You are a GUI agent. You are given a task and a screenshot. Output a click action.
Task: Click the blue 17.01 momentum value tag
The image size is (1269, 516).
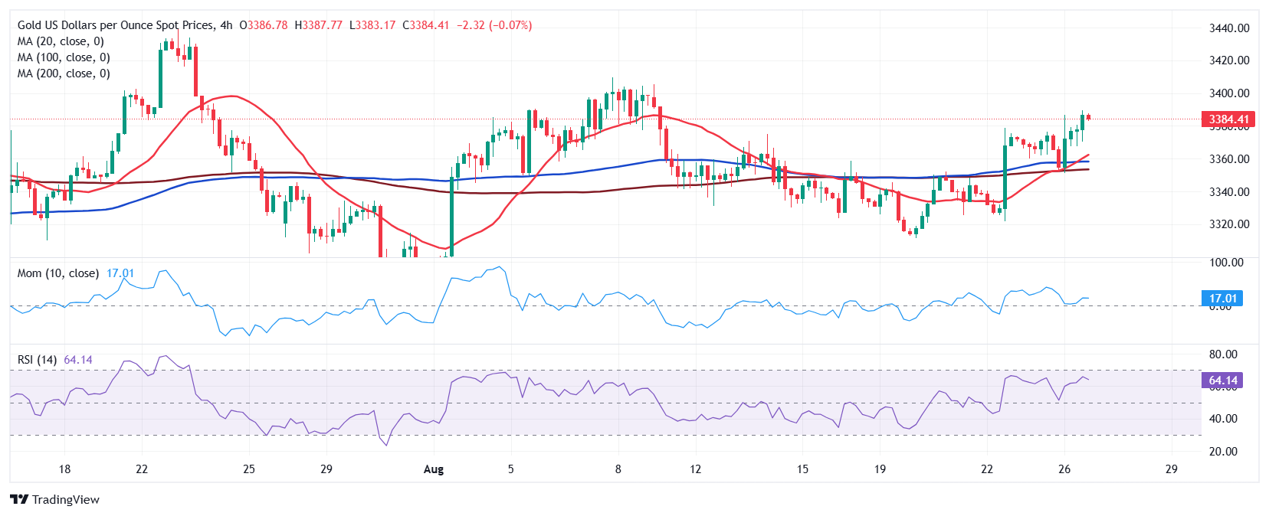click(x=1222, y=299)
